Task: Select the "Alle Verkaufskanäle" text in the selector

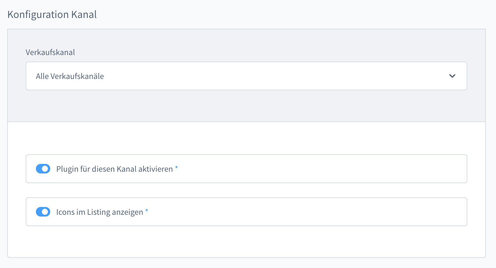Action: [x=70, y=76]
